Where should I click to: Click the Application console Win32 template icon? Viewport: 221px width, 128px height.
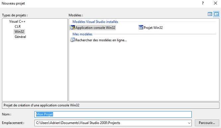(72, 28)
